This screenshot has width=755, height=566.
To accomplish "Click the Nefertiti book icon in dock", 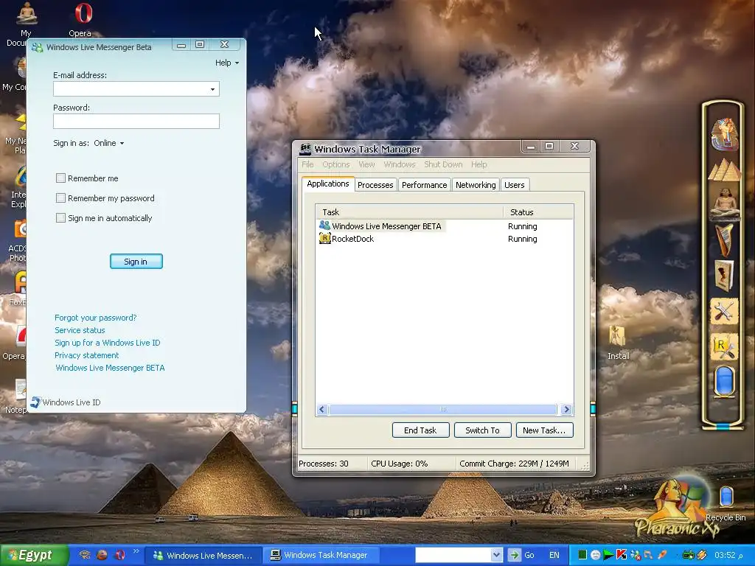I will pos(724,276).
